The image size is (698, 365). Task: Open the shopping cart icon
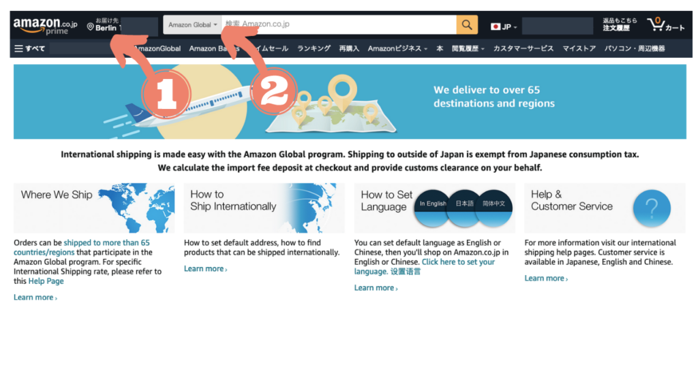point(655,24)
